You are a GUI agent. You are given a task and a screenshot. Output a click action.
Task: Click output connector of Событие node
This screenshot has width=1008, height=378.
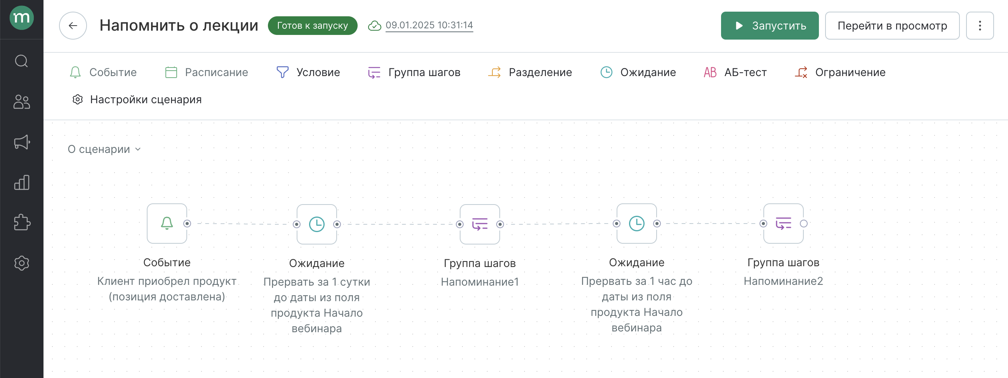point(187,224)
